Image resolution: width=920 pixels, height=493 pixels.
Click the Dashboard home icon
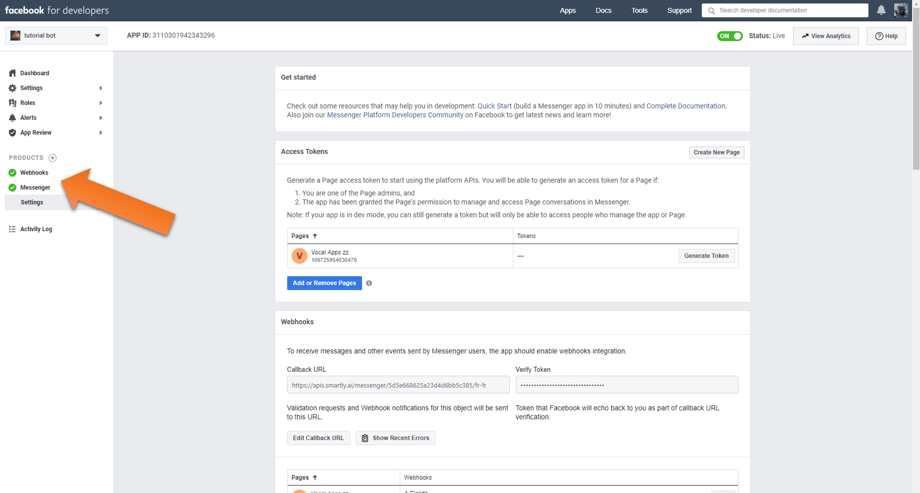click(x=12, y=73)
